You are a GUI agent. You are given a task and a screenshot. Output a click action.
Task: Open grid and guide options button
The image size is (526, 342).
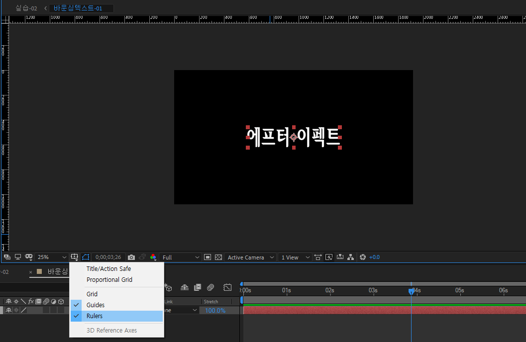[x=75, y=257]
